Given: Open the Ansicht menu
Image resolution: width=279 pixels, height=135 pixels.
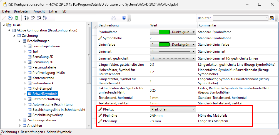Looking at the screenshot, I should pyautogui.click(x=39, y=11).
